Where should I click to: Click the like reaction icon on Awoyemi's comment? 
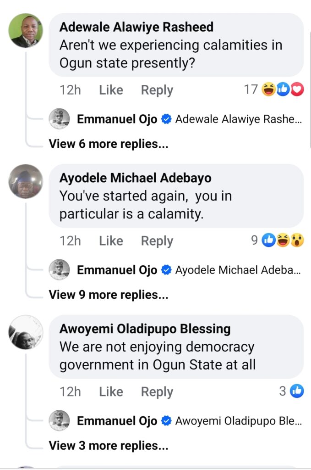297,391
